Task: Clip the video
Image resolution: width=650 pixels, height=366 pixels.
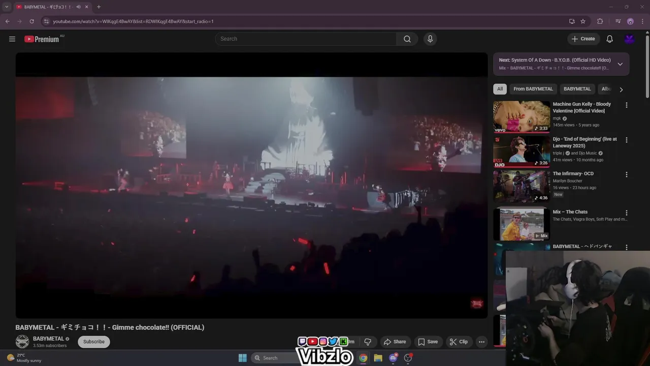Action: pos(459,342)
